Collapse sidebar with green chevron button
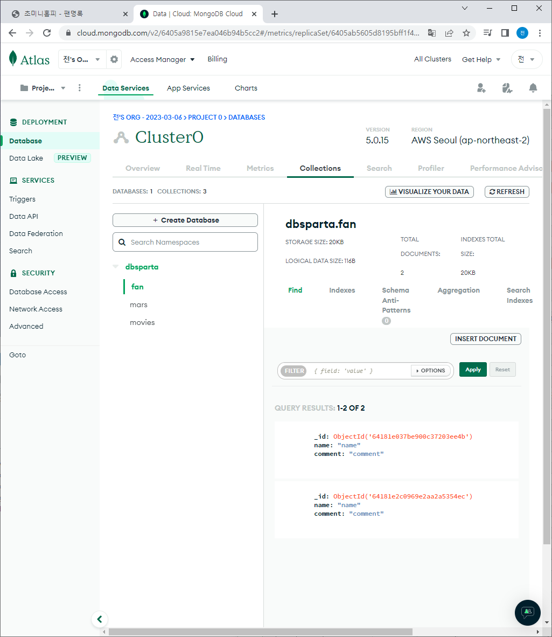The image size is (552, 637). tap(100, 619)
